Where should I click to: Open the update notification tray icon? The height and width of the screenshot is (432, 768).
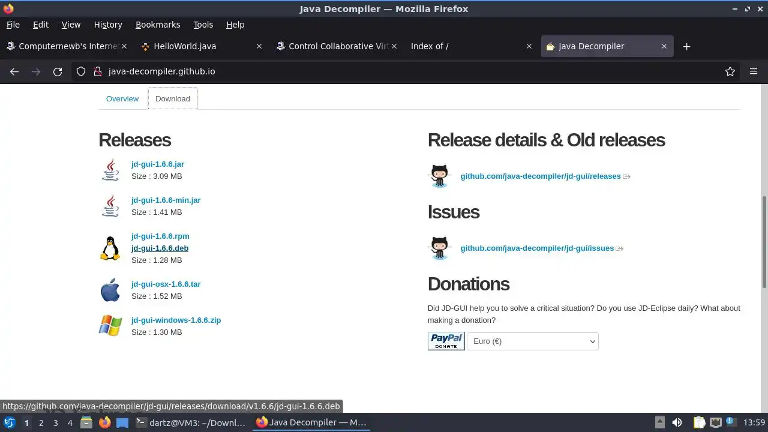[731, 422]
